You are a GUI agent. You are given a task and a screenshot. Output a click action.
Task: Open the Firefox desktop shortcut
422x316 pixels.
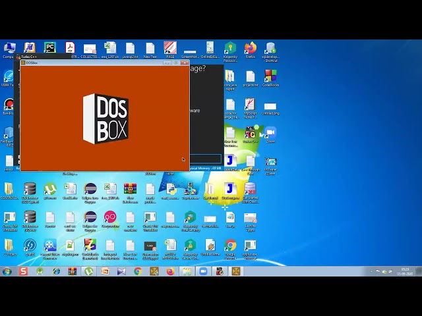[251, 50]
